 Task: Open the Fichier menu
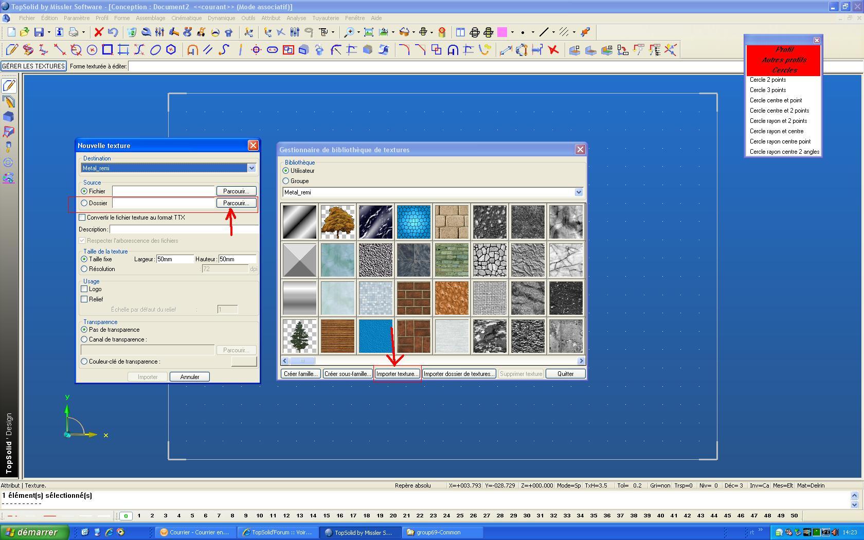tap(27, 18)
